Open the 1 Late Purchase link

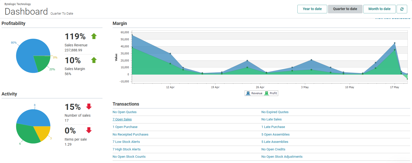tap(273, 127)
